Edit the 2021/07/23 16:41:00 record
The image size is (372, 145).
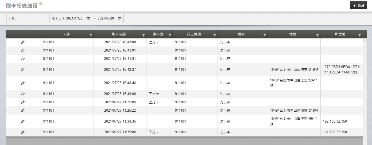[23, 42]
